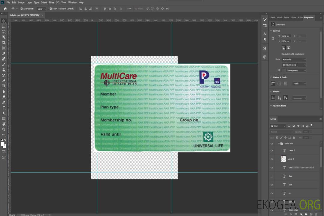Hide the Layer 2 text layer
This screenshot has height=216, width=324.
tap(272, 151)
